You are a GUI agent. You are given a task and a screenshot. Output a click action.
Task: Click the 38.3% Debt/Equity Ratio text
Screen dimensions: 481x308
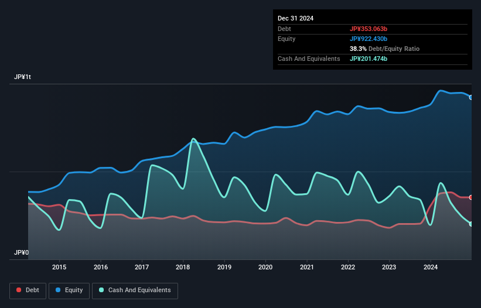pos(384,49)
